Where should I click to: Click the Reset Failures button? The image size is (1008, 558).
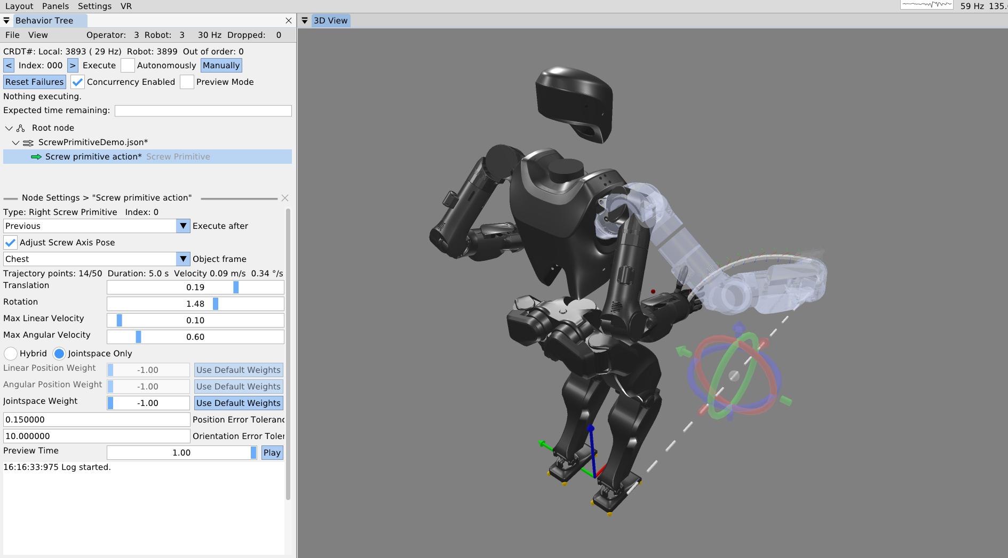click(35, 82)
